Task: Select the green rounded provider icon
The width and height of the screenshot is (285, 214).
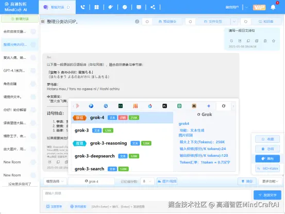Action: pyautogui.click(x=179, y=106)
